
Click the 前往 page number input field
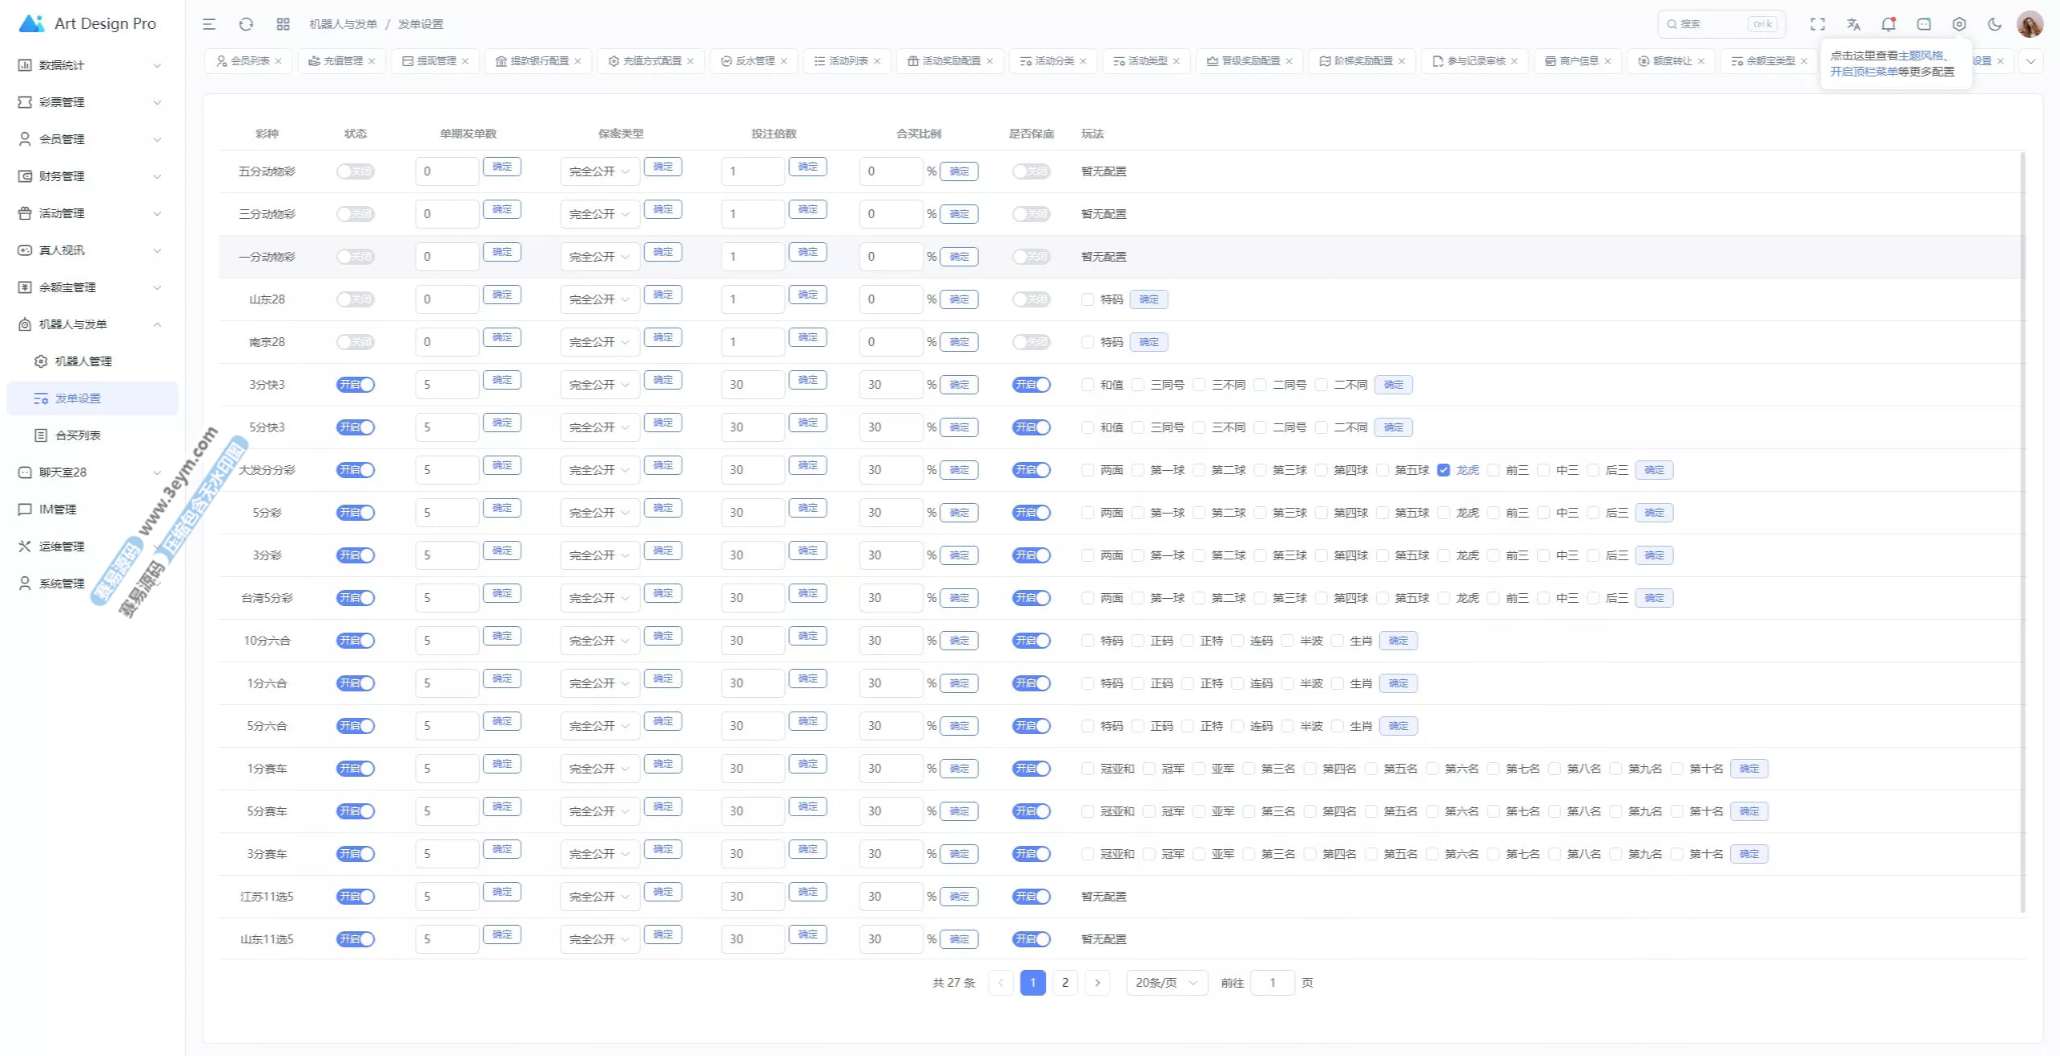click(x=1272, y=983)
